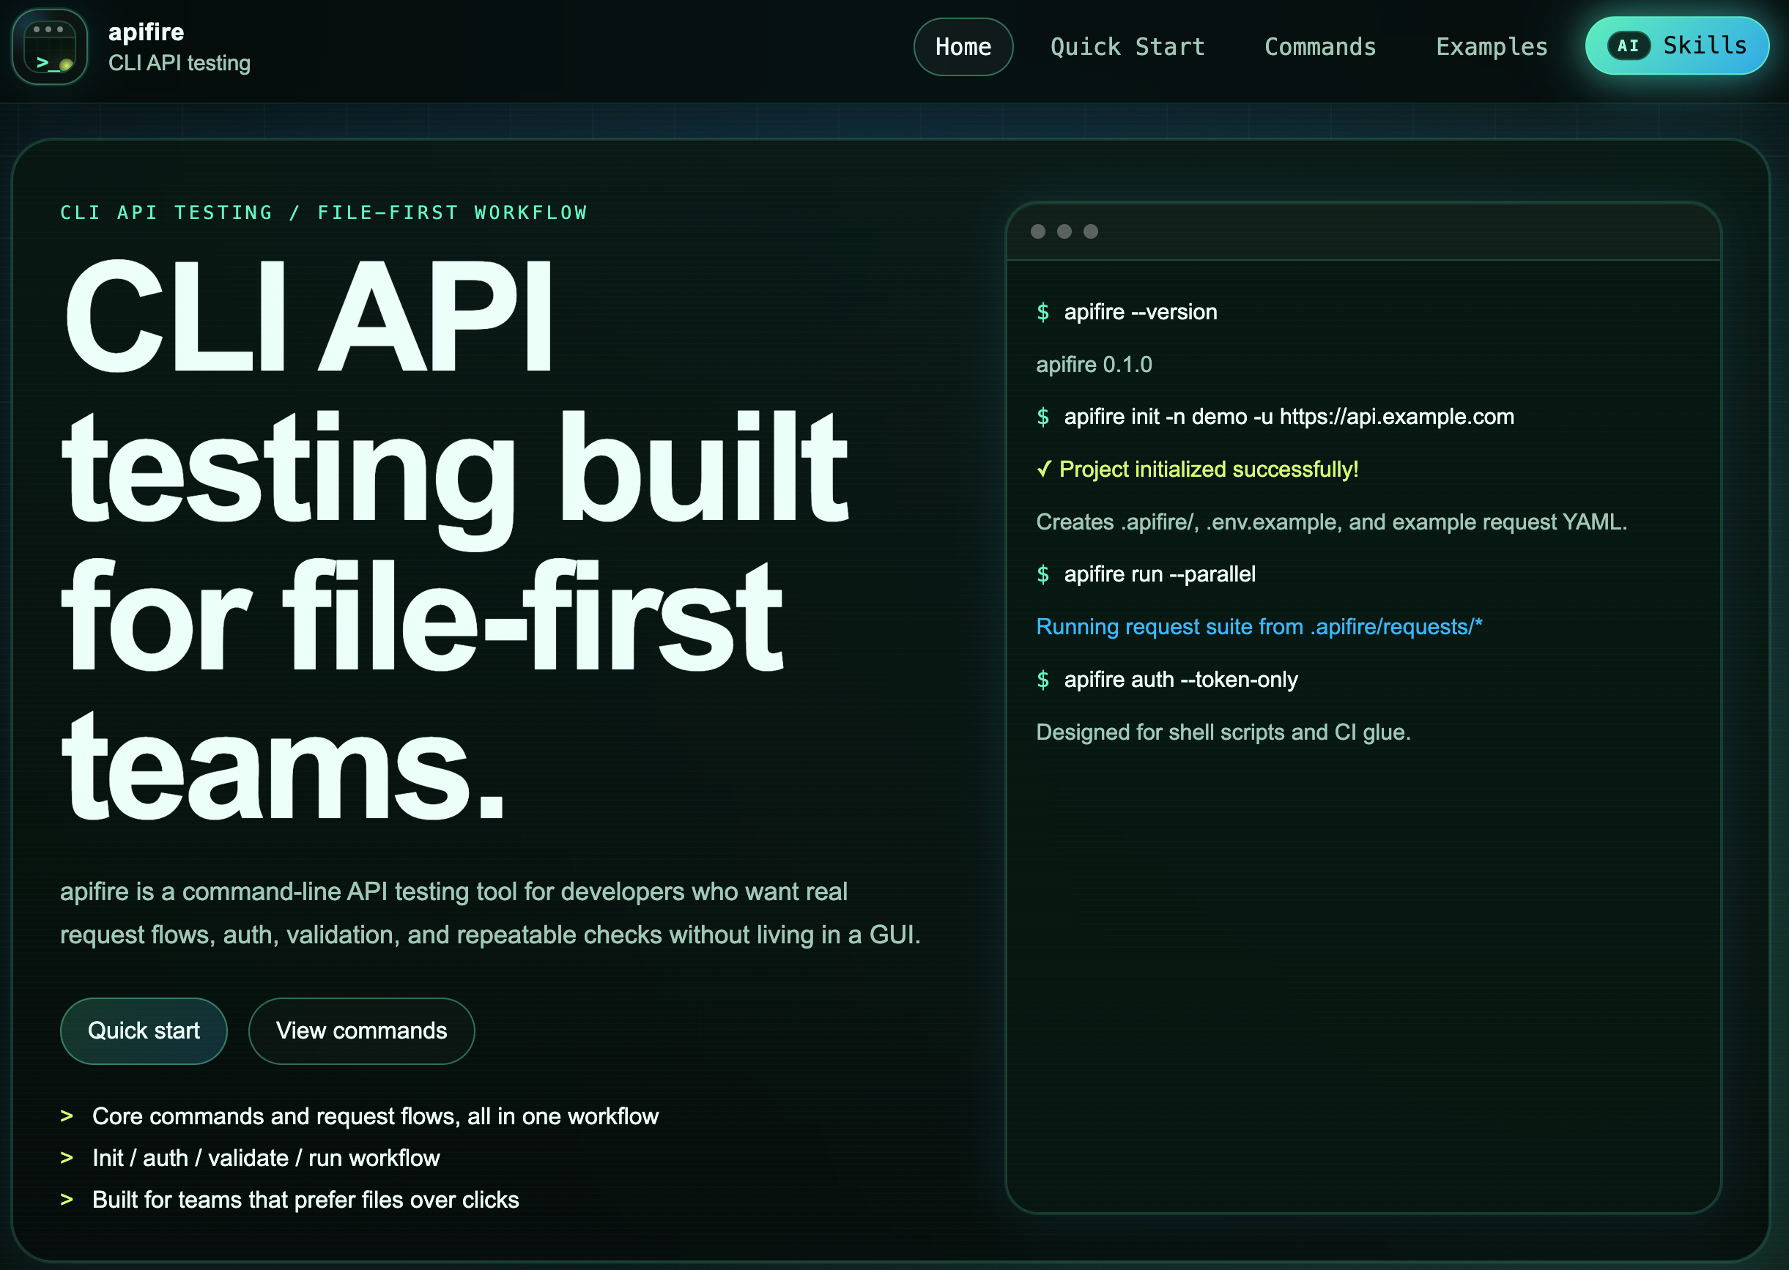Click the apifire terminal logo icon
The width and height of the screenshot is (1789, 1270).
click(x=50, y=47)
